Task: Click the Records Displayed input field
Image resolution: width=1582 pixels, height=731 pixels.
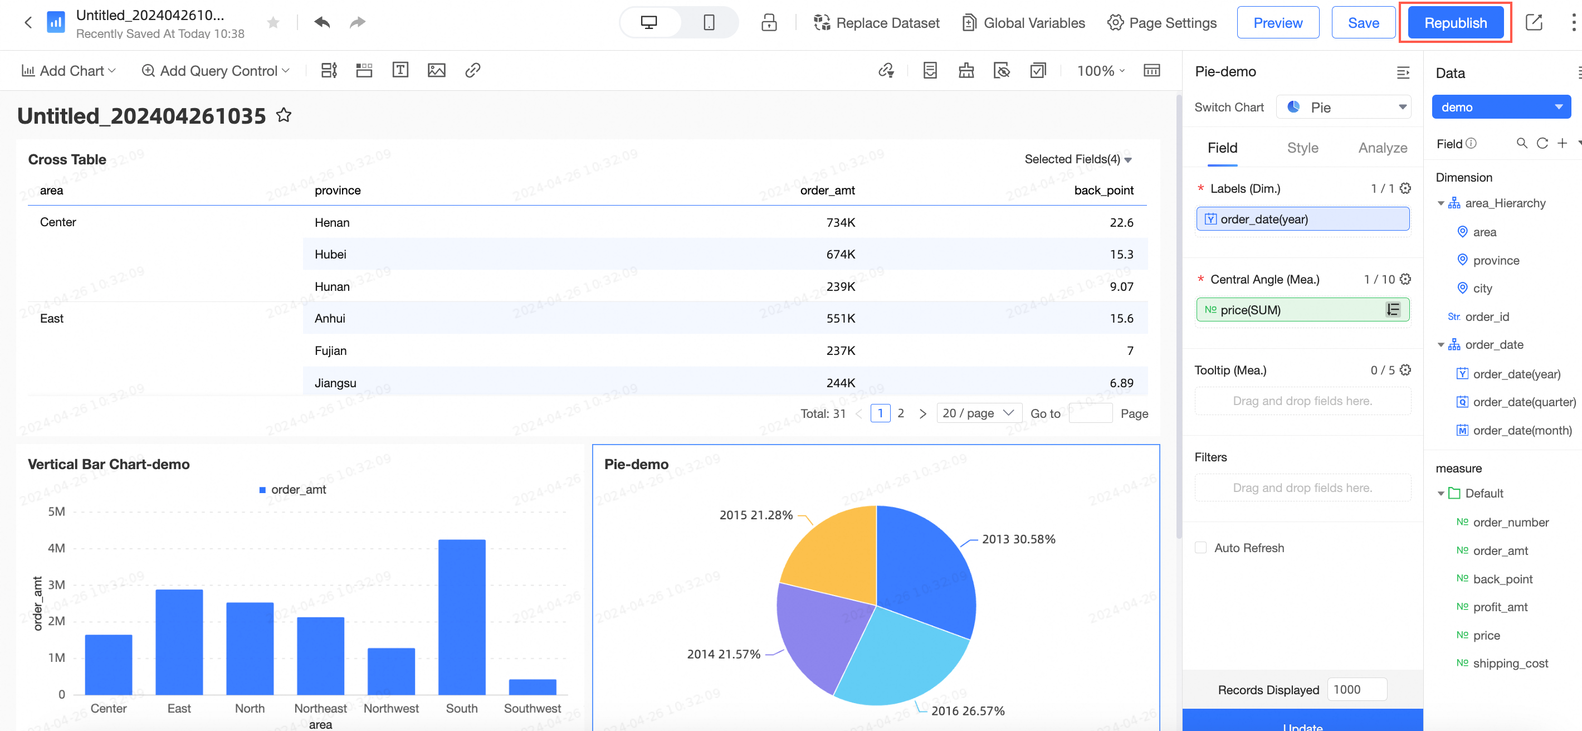Action: point(1356,689)
